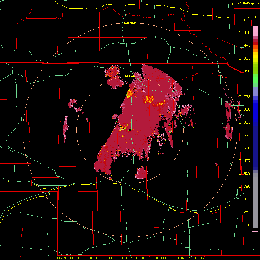The image size is (260, 260).
Task: Pick the light pink top color bar segment
Action: (255, 31)
